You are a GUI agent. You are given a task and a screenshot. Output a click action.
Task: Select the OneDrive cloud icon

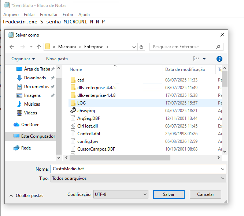pos(16,125)
